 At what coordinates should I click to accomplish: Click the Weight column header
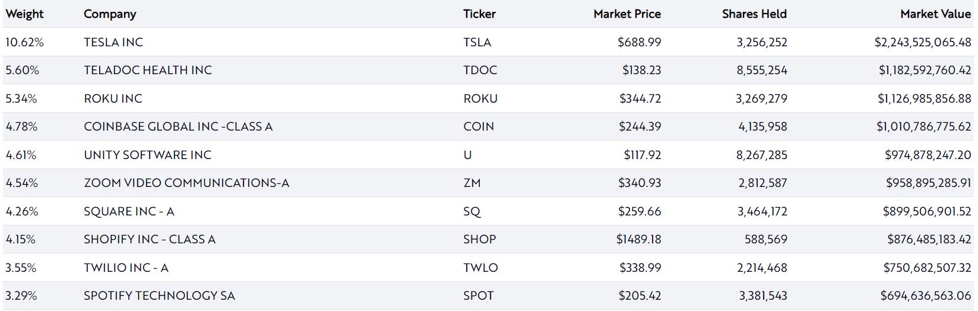point(25,14)
